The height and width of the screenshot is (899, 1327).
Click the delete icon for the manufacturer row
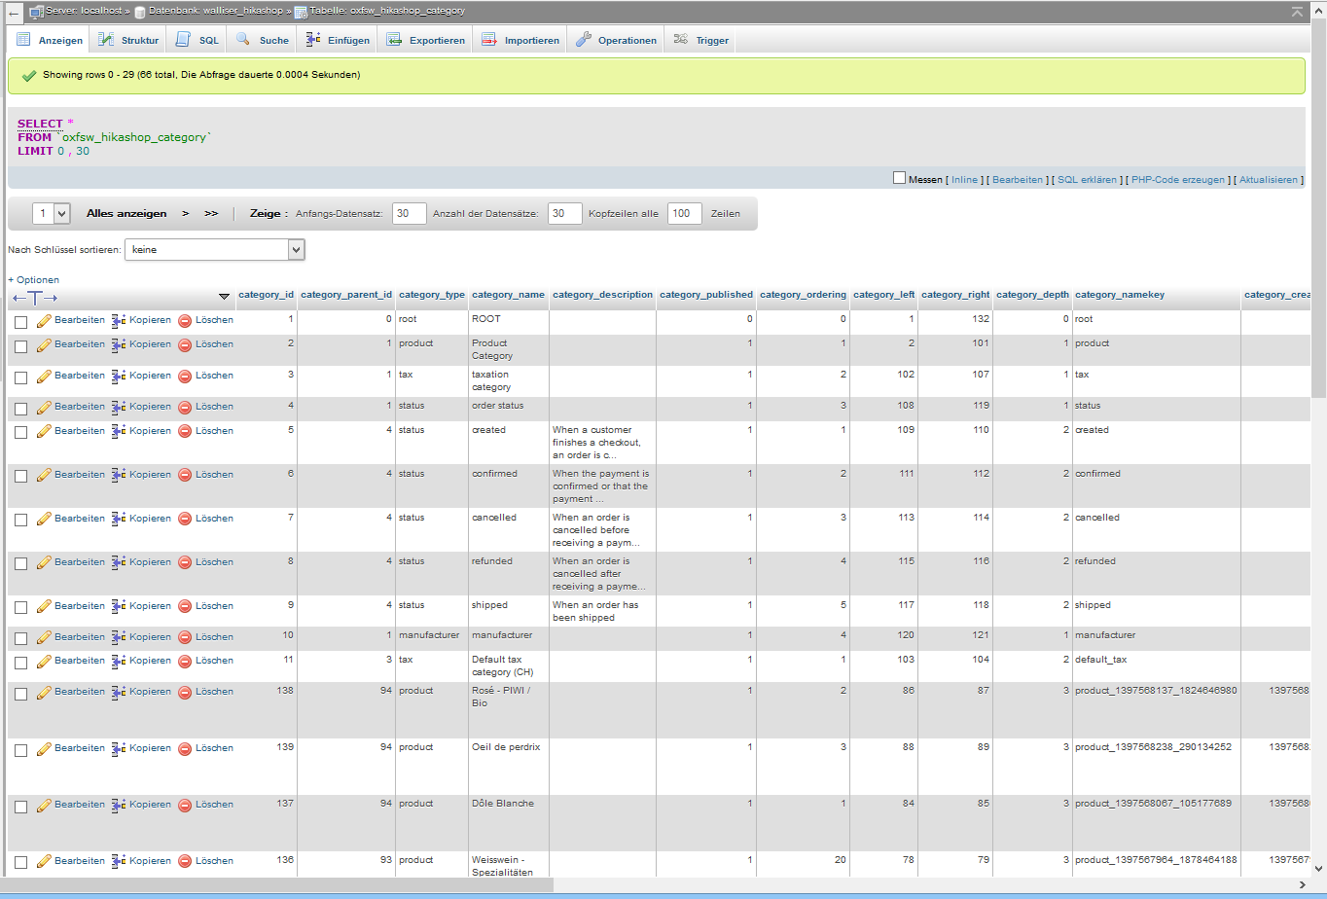point(185,637)
